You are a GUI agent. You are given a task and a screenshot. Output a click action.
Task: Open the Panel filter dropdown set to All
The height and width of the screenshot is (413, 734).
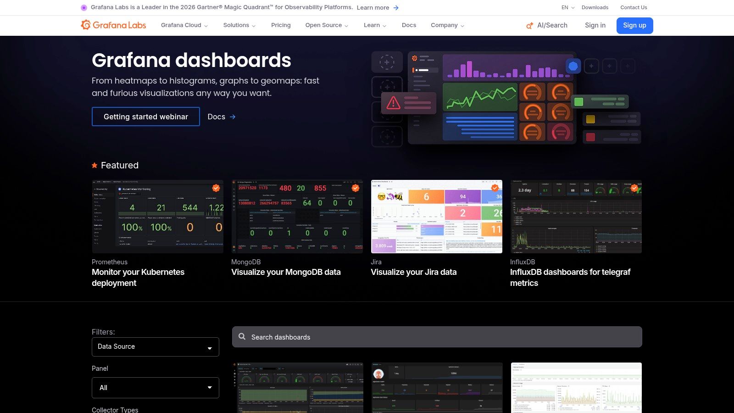[x=156, y=388]
